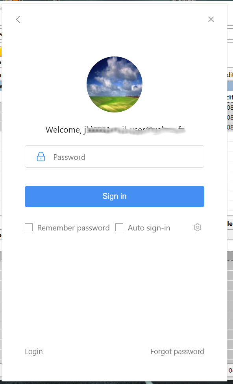The height and width of the screenshot is (384, 233).
Task: Click the Welcome greeting with the blurred email
Action: [115, 130]
